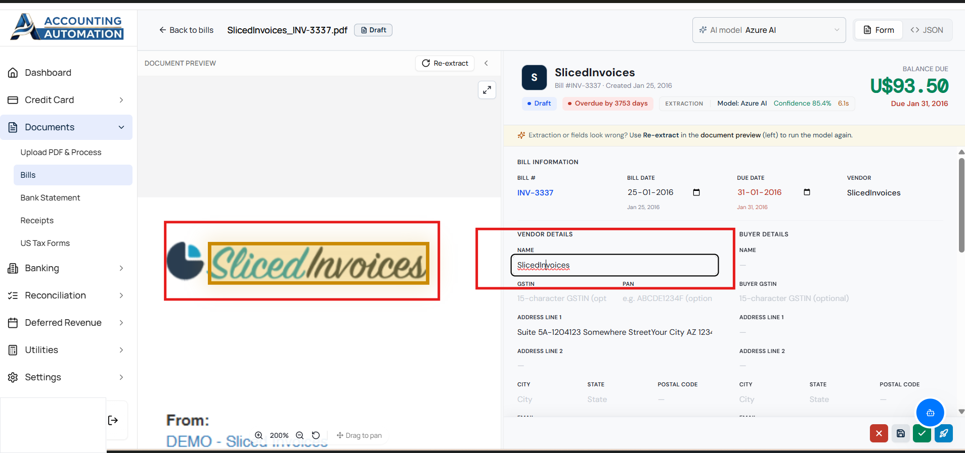Open the AI model Azure AI dropdown
The width and height of the screenshot is (965, 453).
[769, 30]
